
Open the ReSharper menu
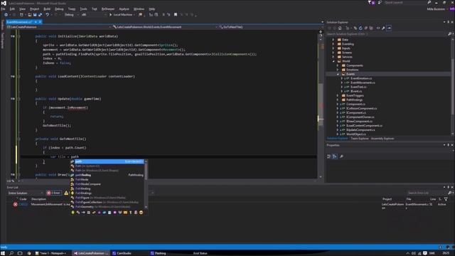(x=108, y=9)
